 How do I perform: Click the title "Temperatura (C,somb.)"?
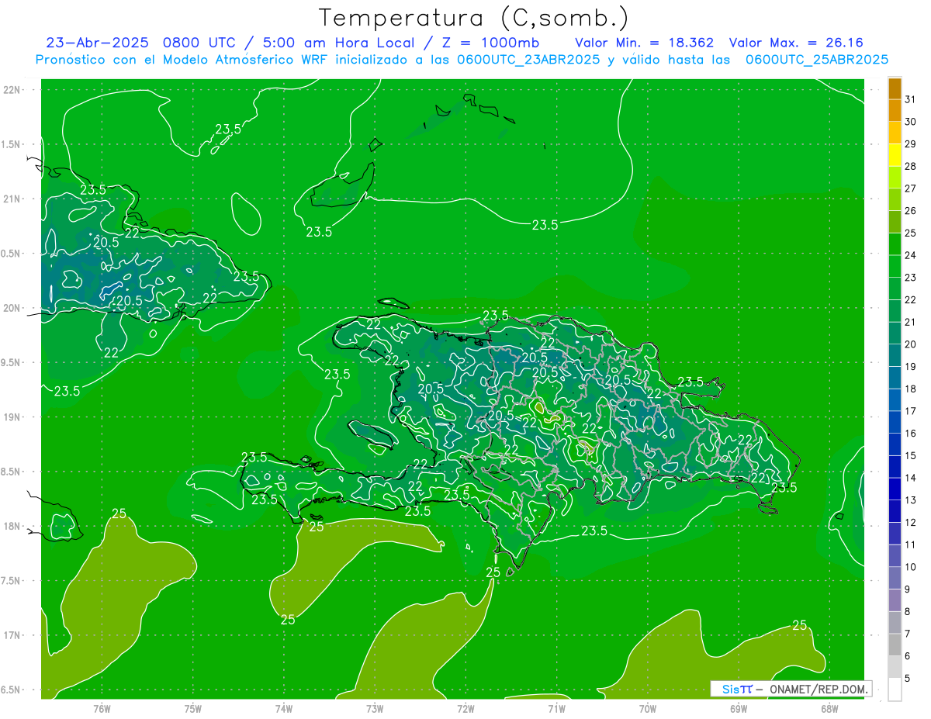(x=474, y=18)
